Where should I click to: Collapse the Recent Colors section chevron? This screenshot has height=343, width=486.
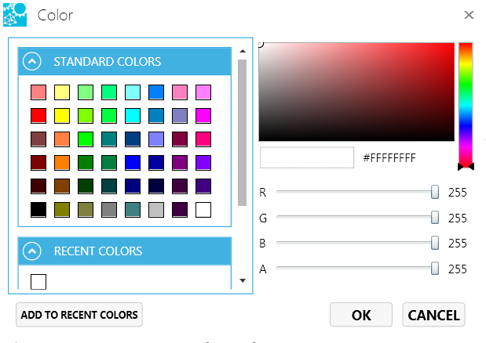coord(32,251)
